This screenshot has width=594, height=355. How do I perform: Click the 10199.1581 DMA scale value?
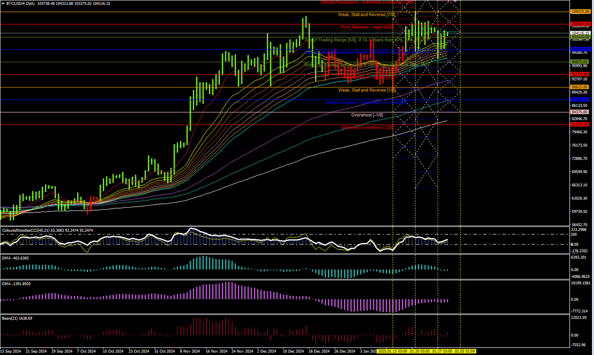coord(581,283)
